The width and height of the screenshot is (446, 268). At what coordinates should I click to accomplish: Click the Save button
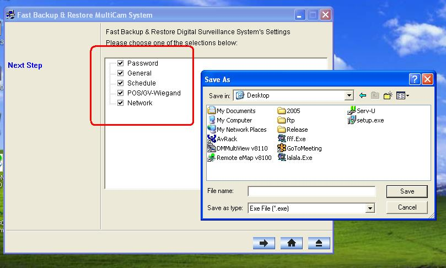[x=407, y=191]
